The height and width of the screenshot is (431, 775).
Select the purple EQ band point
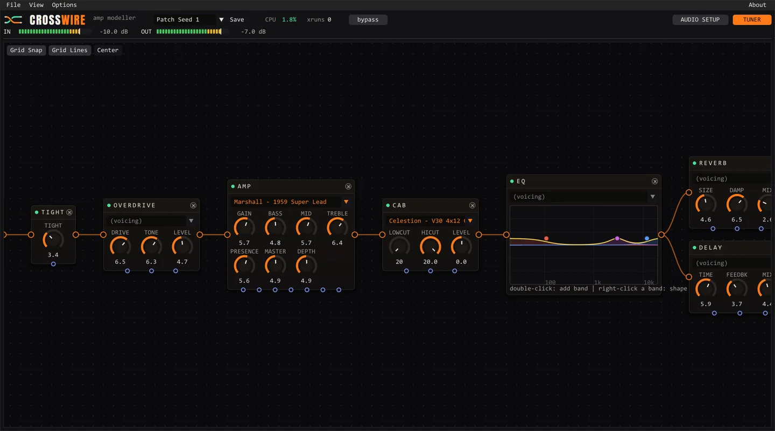pos(617,238)
